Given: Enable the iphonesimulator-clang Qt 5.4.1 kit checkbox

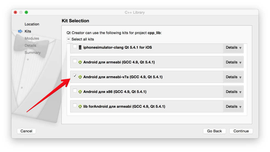Looking at the screenshot, I should pos(75,46).
